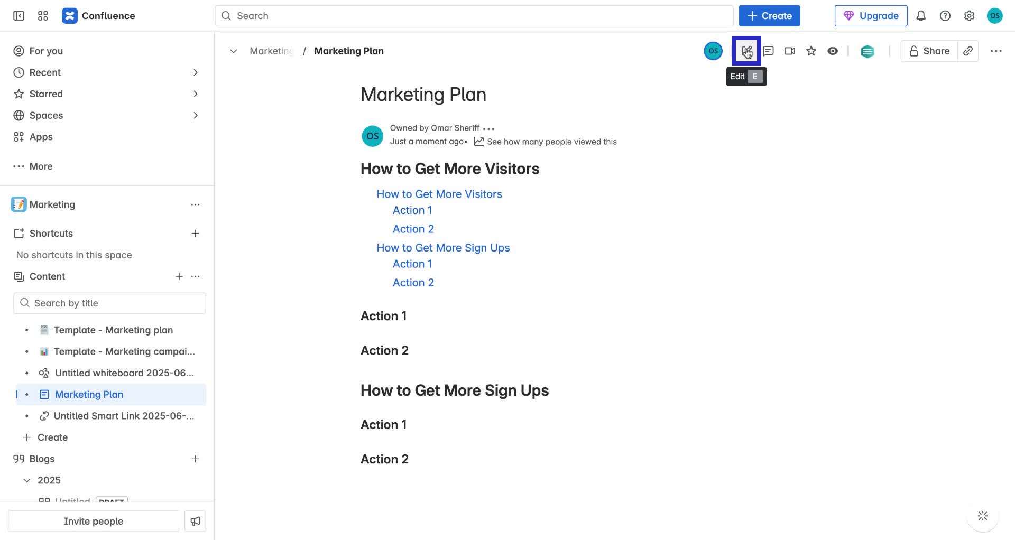The width and height of the screenshot is (1015, 540).
Task: Open For you in sidebar
Action: point(46,51)
